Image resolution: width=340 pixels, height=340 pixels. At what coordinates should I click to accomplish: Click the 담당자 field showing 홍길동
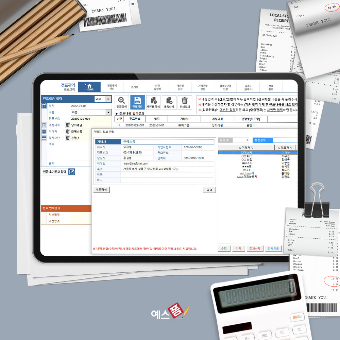[137, 158]
